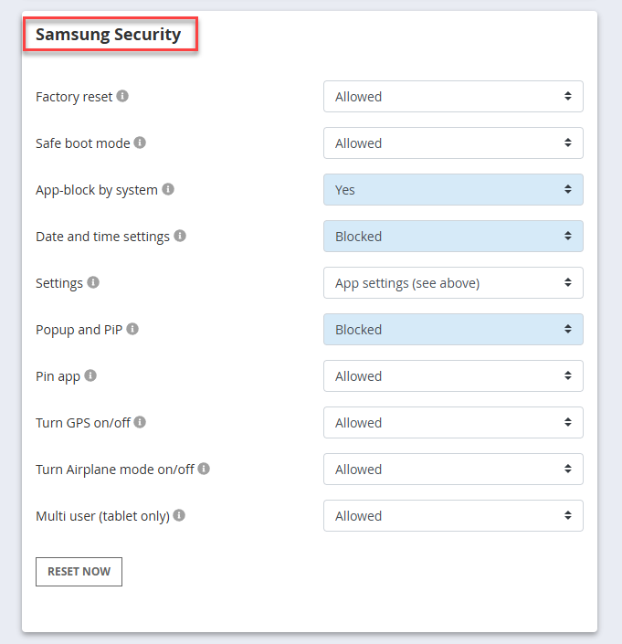Open Date and time settings Blocked dropdown
The height and width of the screenshot is (644, 622).
453,237
